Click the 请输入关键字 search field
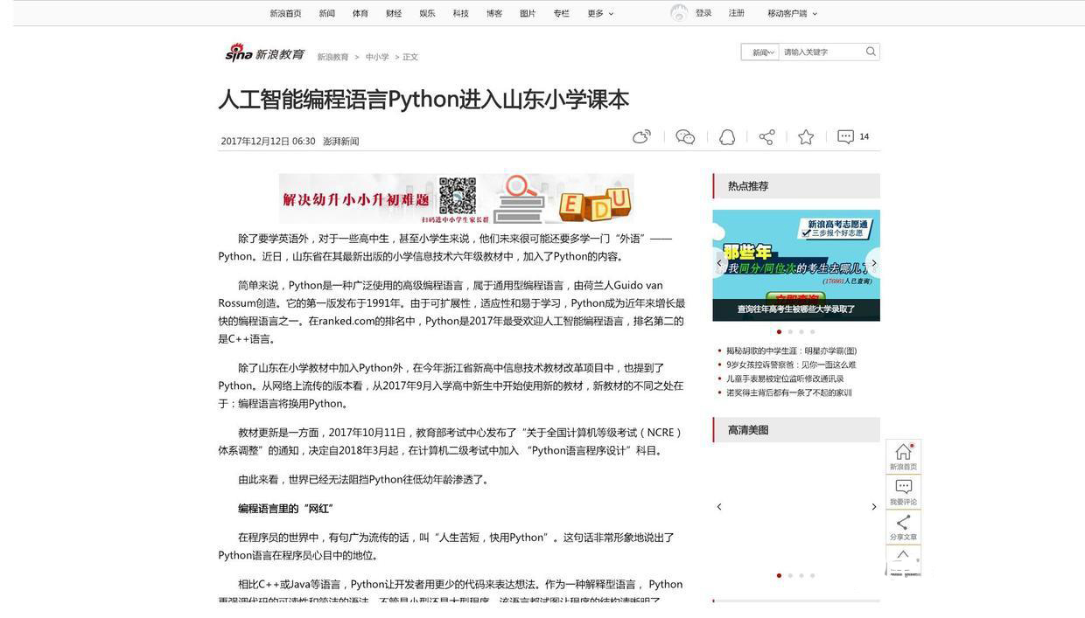This screenshot has height=618, width=1085. 820,52
